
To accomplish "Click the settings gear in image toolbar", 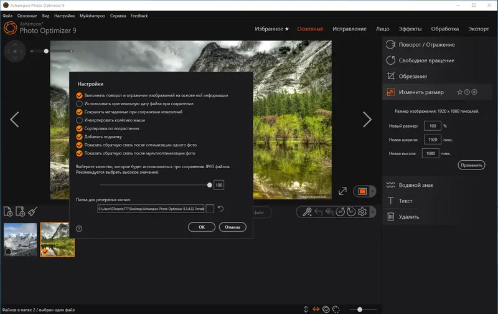I will click(x=362, y=212).
